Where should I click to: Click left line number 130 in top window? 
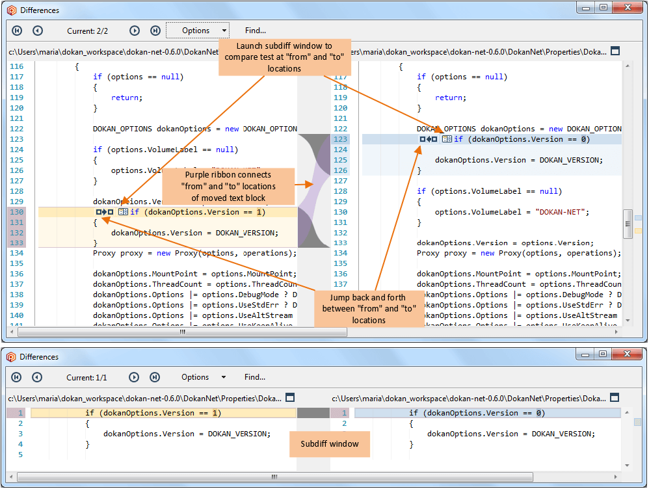16,212
